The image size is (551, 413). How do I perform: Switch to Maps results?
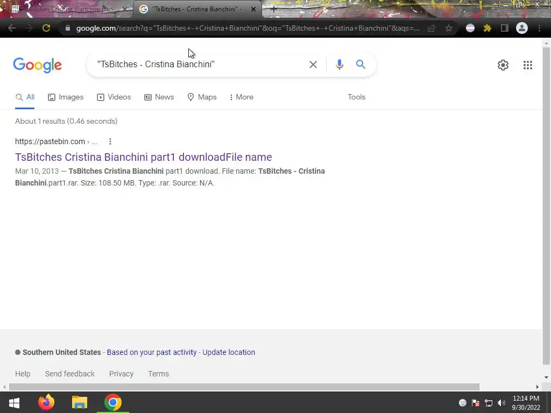202,97
